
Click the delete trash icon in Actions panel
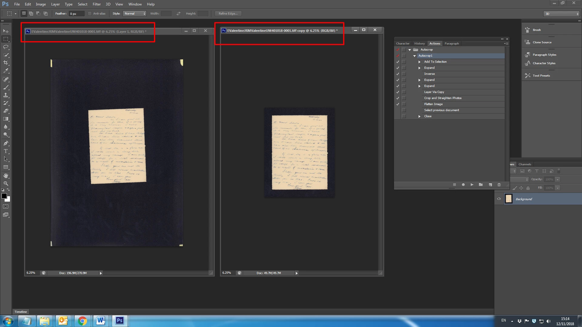(499, 185)
